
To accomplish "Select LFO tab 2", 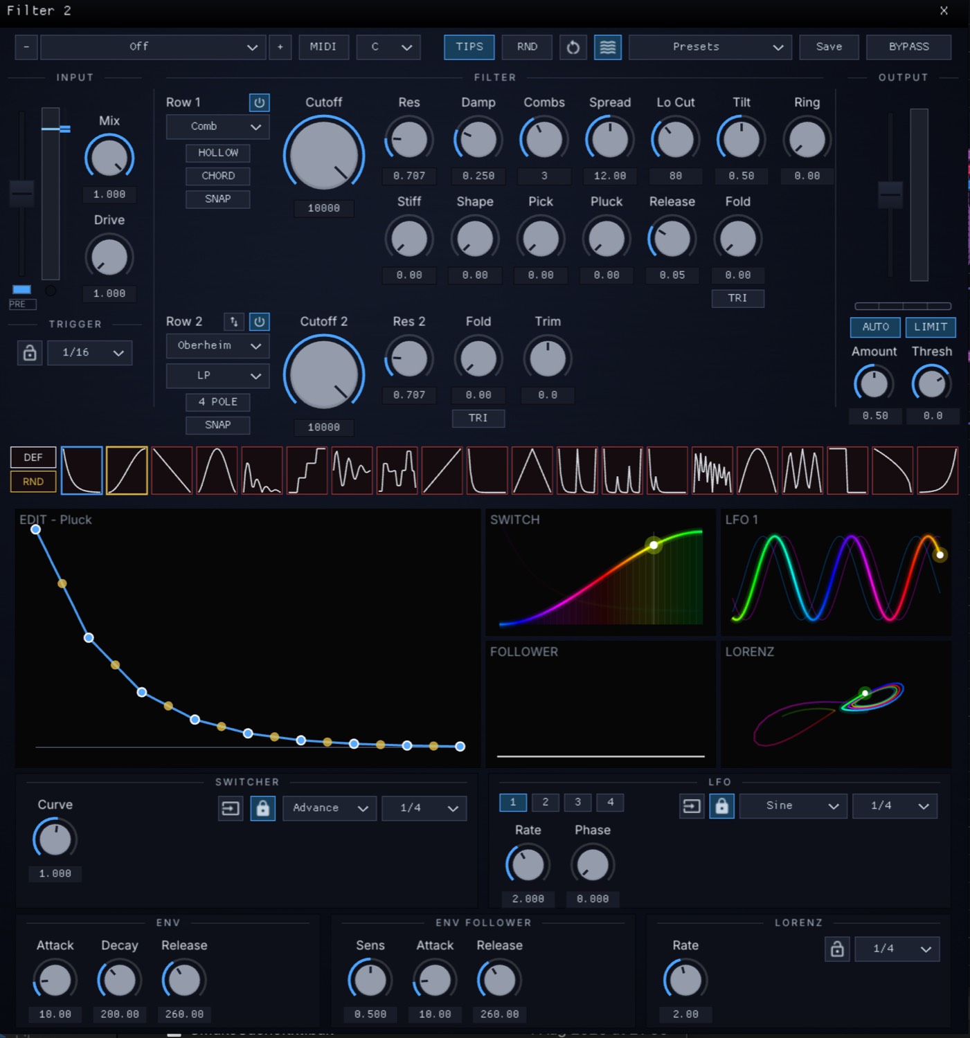I will pyautogui.click(x=546, y=802).
